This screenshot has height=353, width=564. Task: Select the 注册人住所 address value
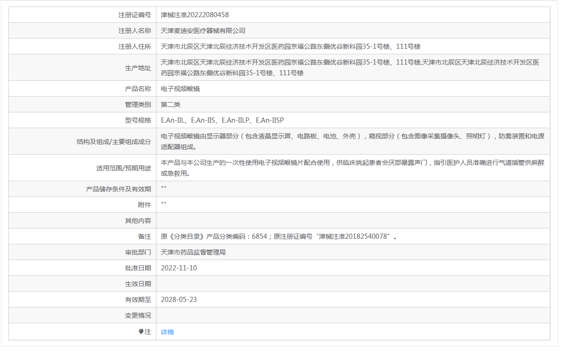pos(291,47)
